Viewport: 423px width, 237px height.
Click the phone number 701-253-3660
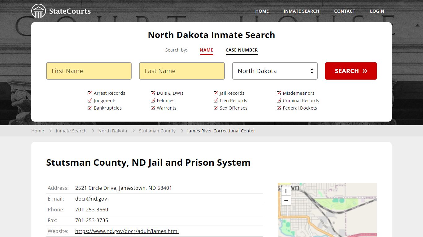(x=92, y=210)
